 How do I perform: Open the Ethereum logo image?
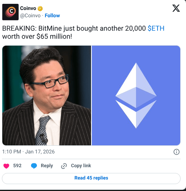(x=136, y=95)
